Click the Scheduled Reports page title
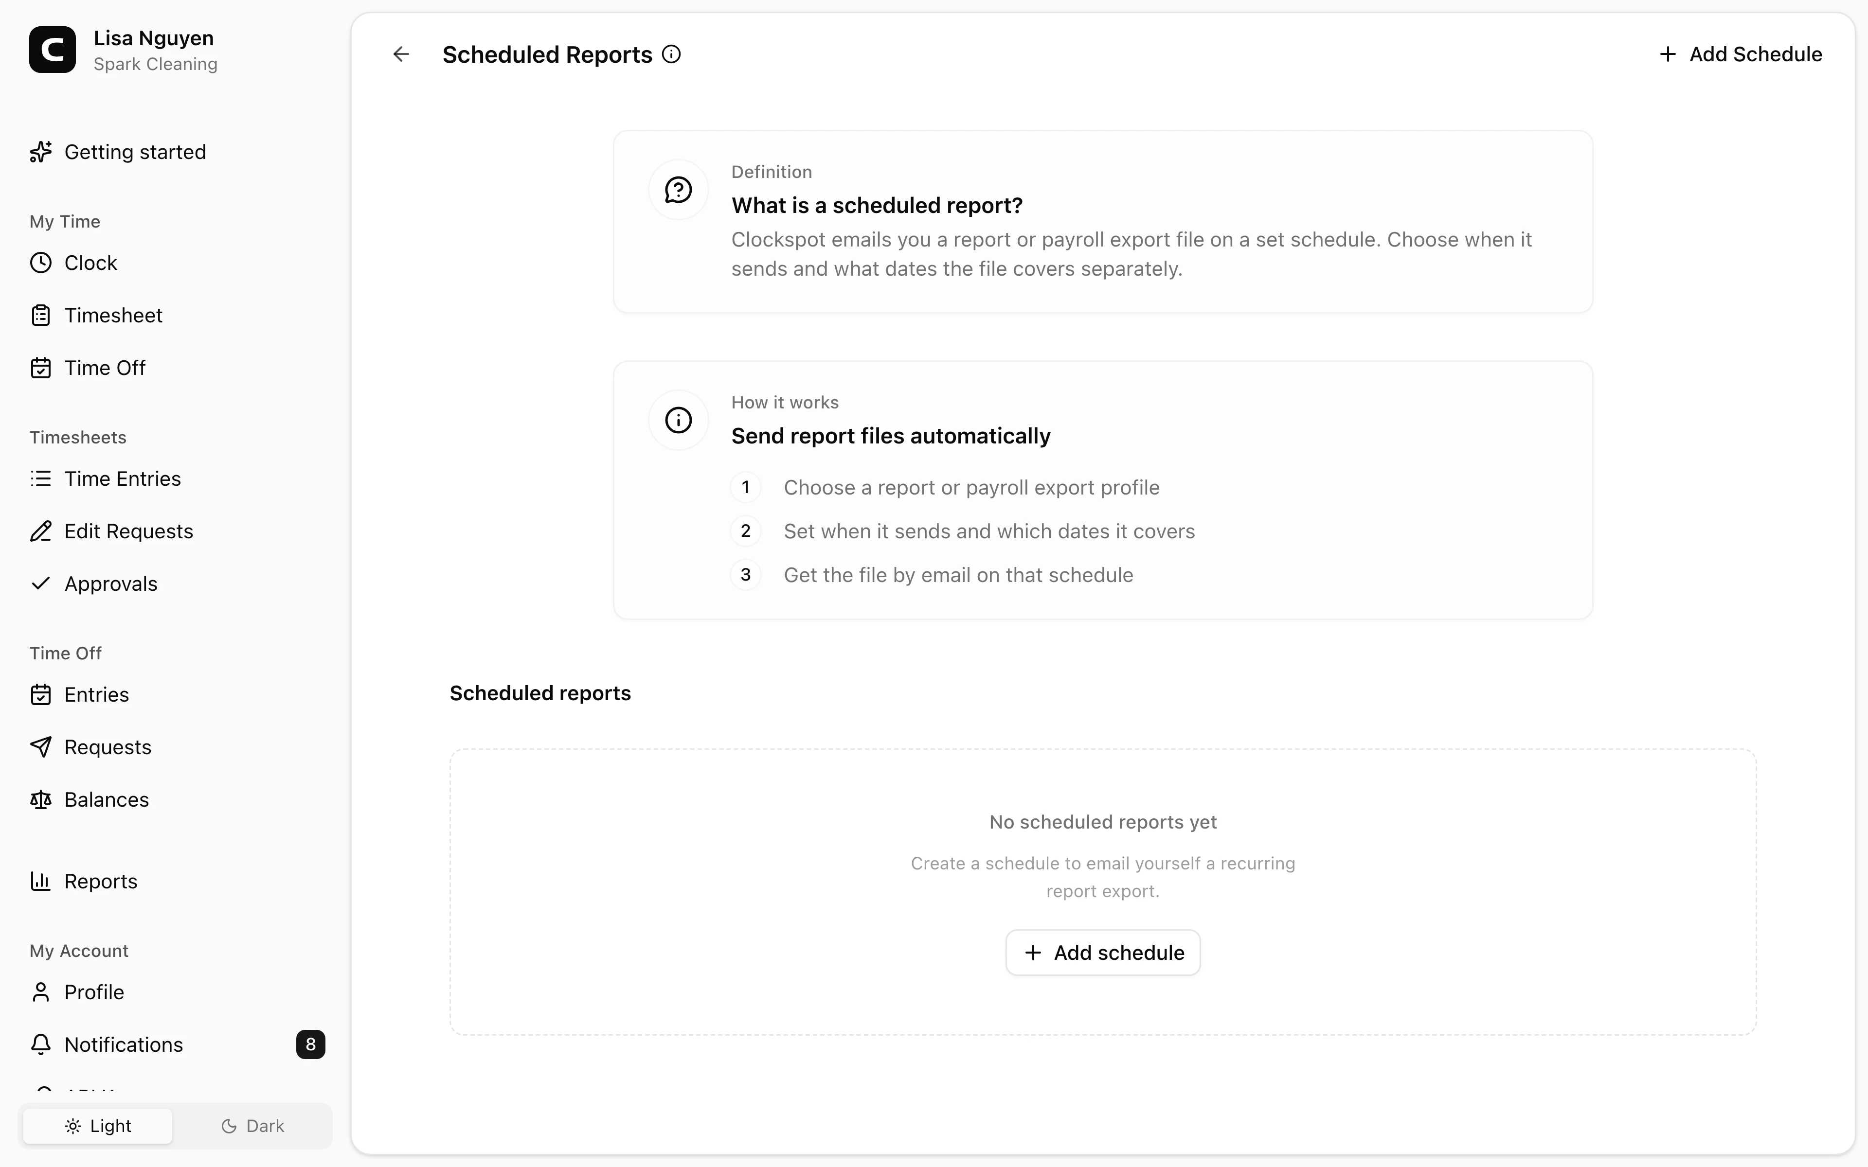Viewport: 1868px width, 1167px height. 547,55
